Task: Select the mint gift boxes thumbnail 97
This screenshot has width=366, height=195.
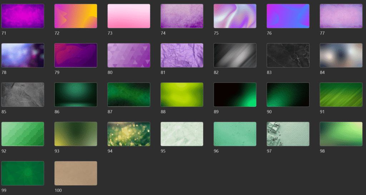Action: pyautogui.click(x=288, y=134)
